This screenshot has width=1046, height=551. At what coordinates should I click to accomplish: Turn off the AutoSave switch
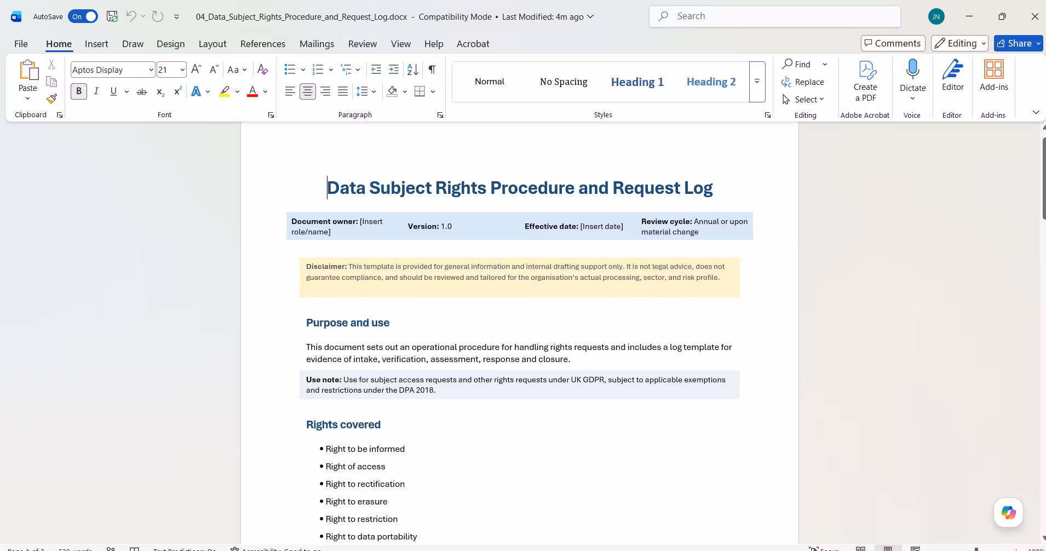(83, 16)
